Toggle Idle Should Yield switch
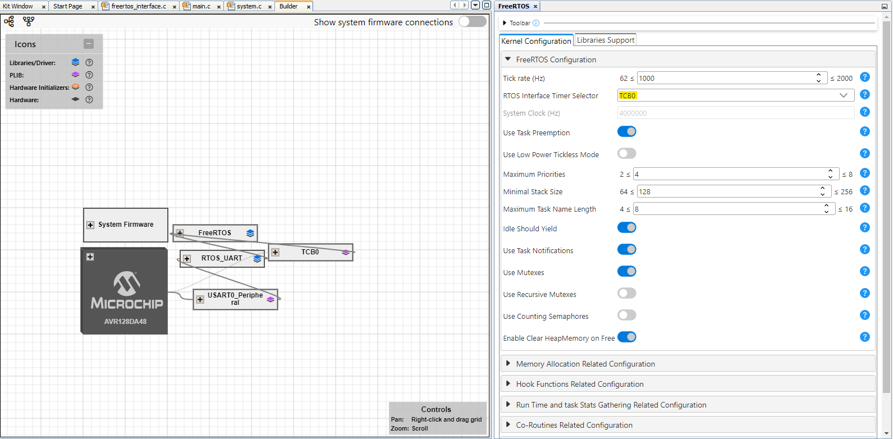Screen dimensions: 893x439 click(627, 227)
